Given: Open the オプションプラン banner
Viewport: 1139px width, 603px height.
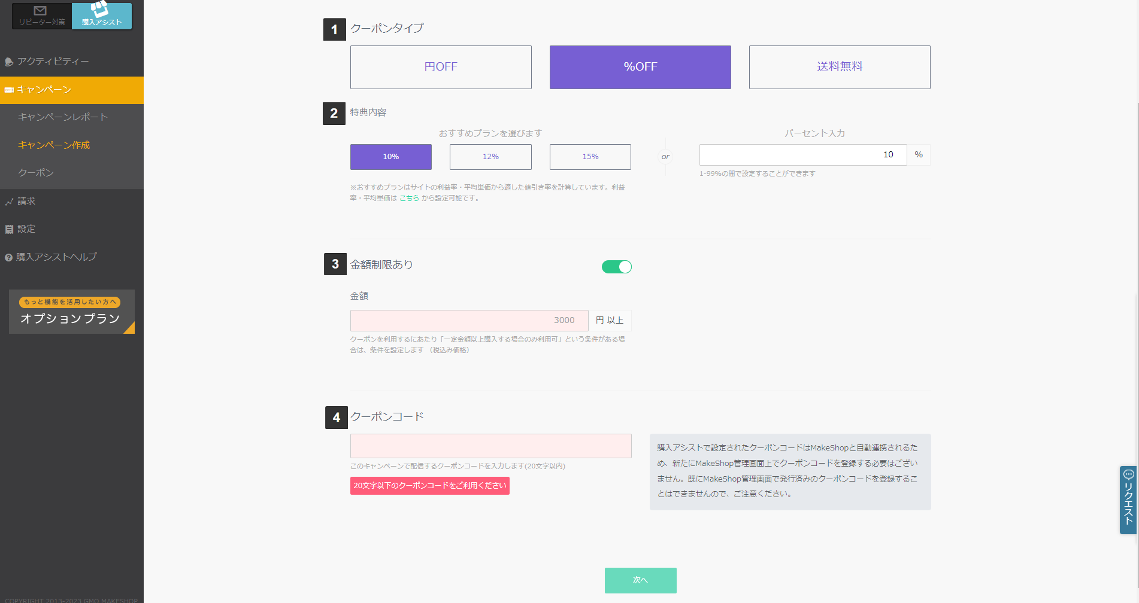Looking at the screenshot, I should pyautogui.click(x=72, y=312).
